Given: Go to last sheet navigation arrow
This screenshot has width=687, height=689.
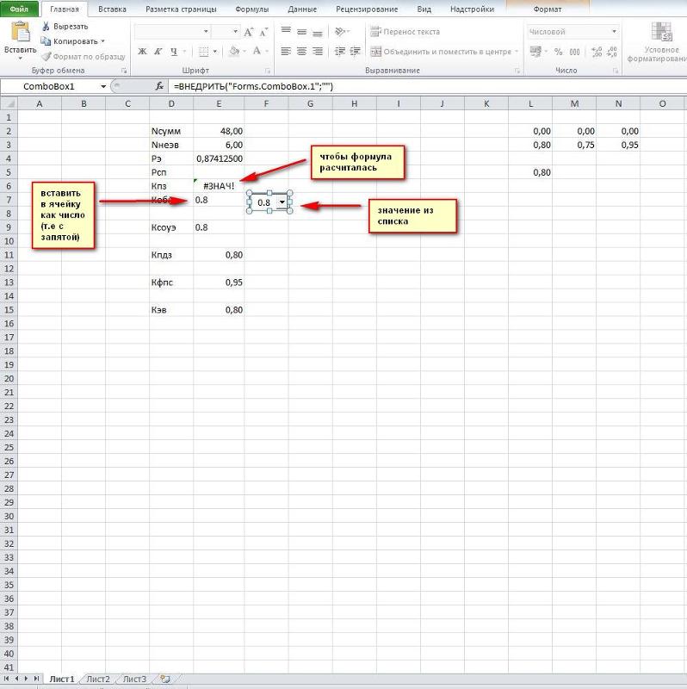Looking at the screenshot, I should (36, 679).
